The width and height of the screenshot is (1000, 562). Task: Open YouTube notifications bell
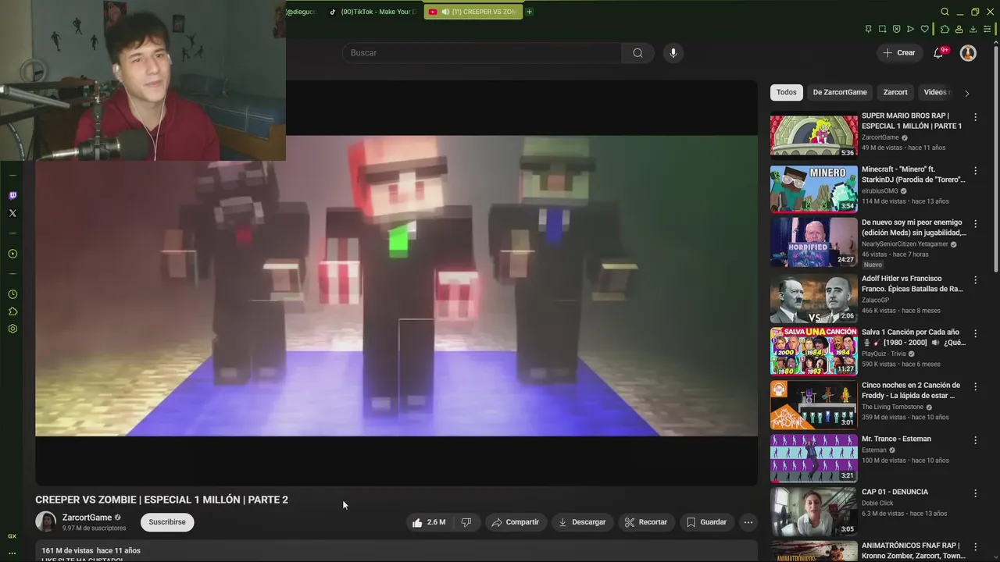tap(938, 53)
